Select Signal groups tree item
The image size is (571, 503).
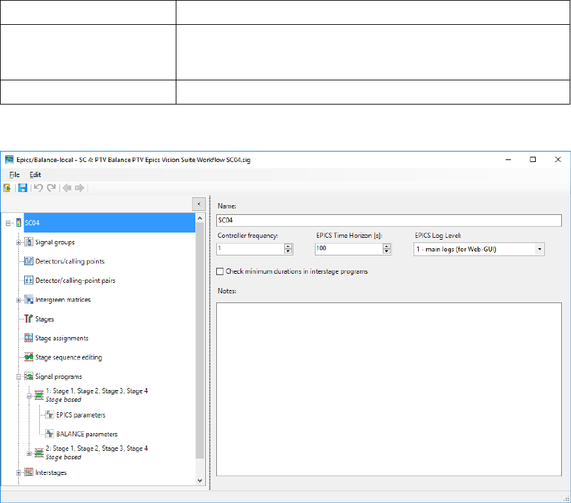point(55,242)
